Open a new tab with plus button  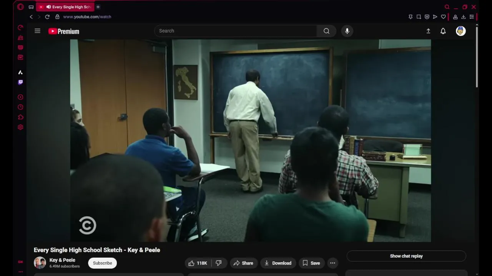(x=98, y=7)
